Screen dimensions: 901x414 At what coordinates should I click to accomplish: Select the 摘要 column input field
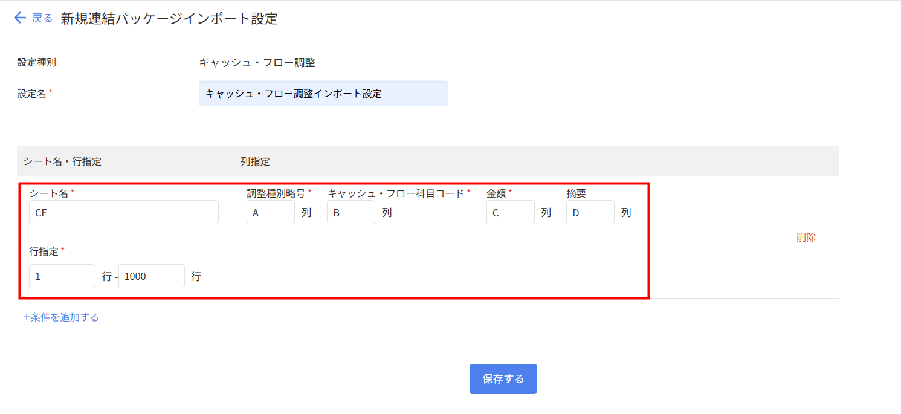pos(590,212)
